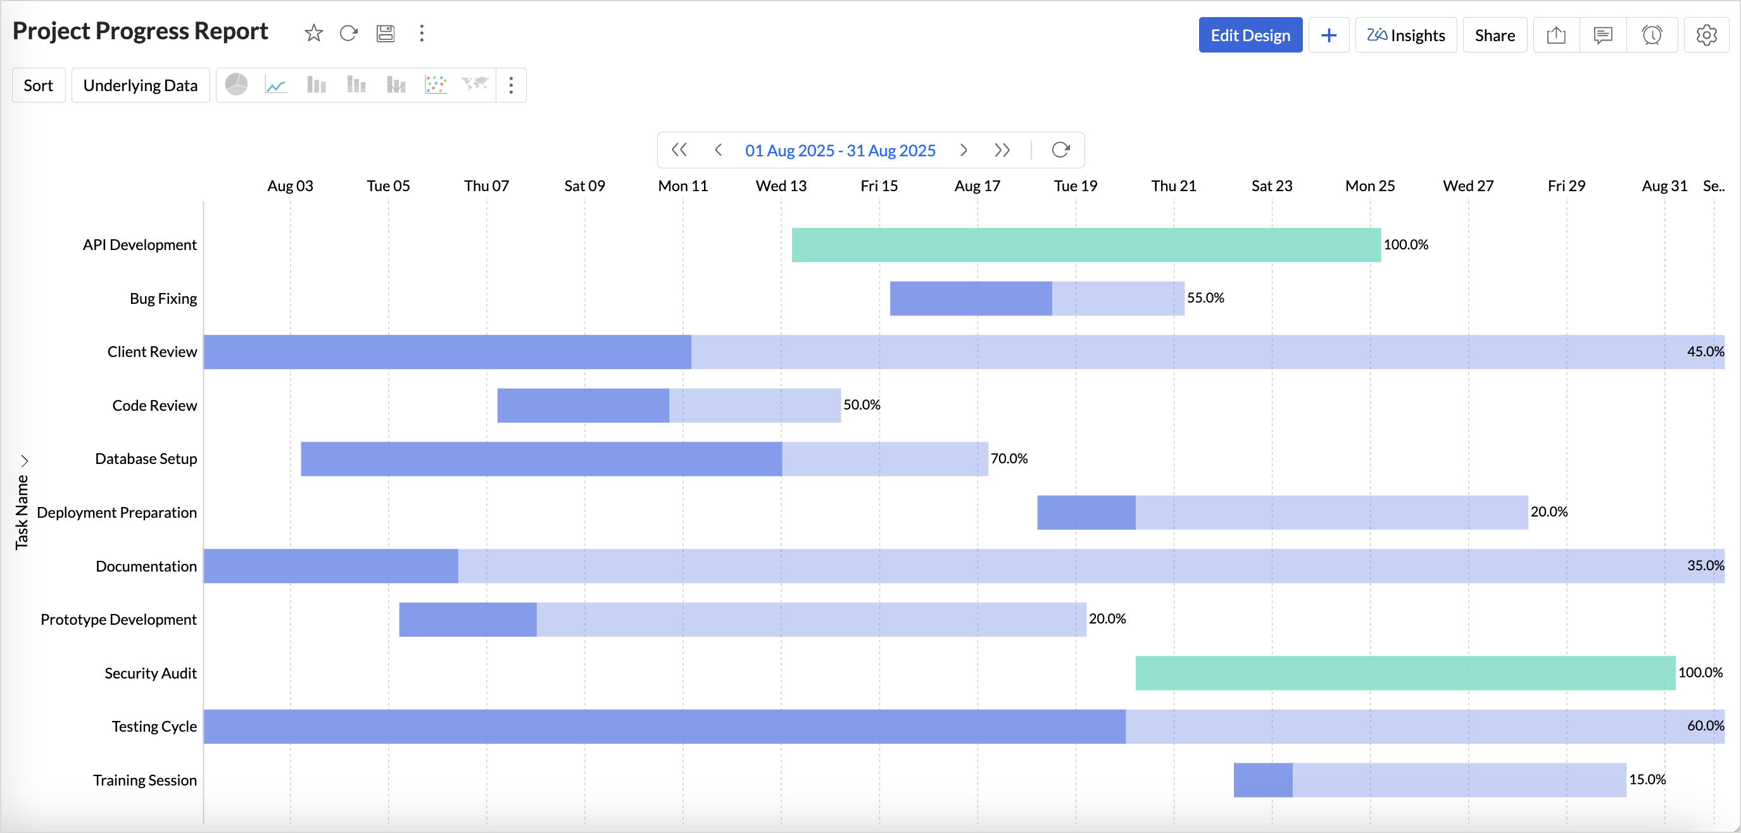1741x833 pixels.
Task: Open more options next to report title
Action: coord(422,33)
